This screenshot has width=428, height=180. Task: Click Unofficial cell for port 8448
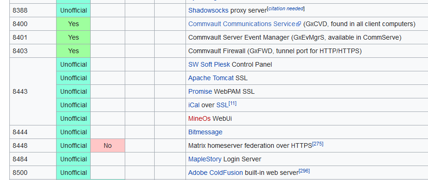pyautogui.click(x=73, y=145)
